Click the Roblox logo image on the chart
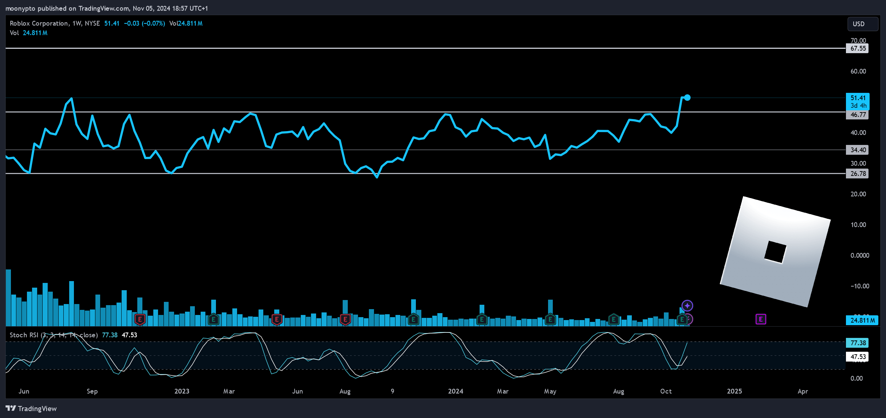Image resolution: width=886 pixels, height=418 pixels. click(x=775, y=252)
